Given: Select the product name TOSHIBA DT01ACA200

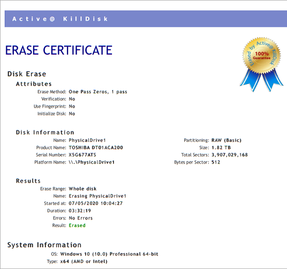Looking at the screenshot, I should point(96,147).
